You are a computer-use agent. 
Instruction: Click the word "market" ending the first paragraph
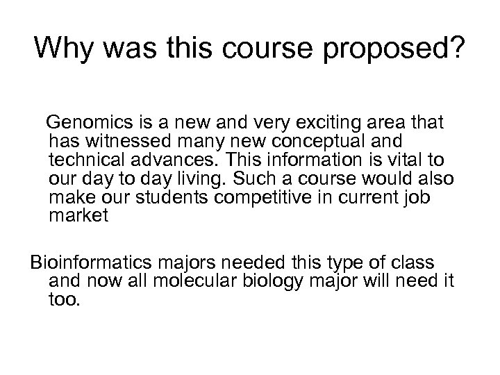pyautogui.click(x=79, y=215)
